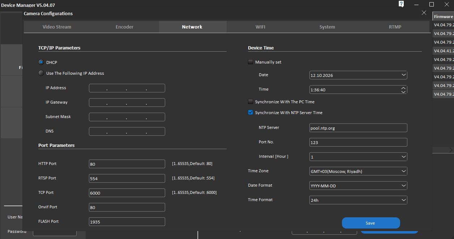This screenshot has width=454, height=239.
Task: Click the help question-mark icon
Action: coord(401,4)
